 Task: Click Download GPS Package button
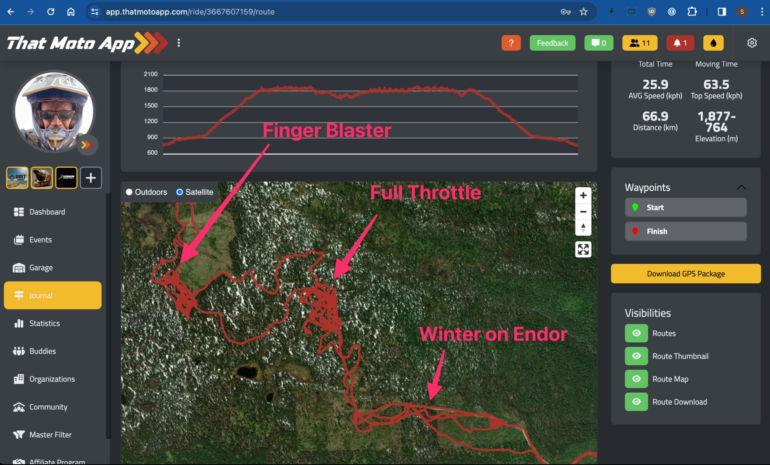point(685,274)
